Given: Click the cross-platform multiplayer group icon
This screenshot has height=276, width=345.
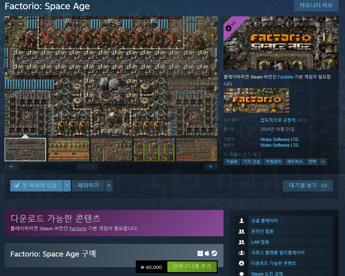Looking at the screenshot, I should (x=241, y=253).
